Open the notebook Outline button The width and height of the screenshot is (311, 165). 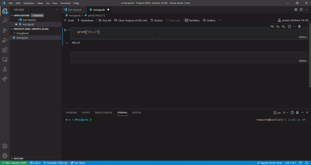(209, 20)
